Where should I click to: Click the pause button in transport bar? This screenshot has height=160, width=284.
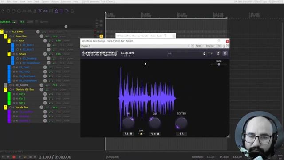click(x=35, y=157)
